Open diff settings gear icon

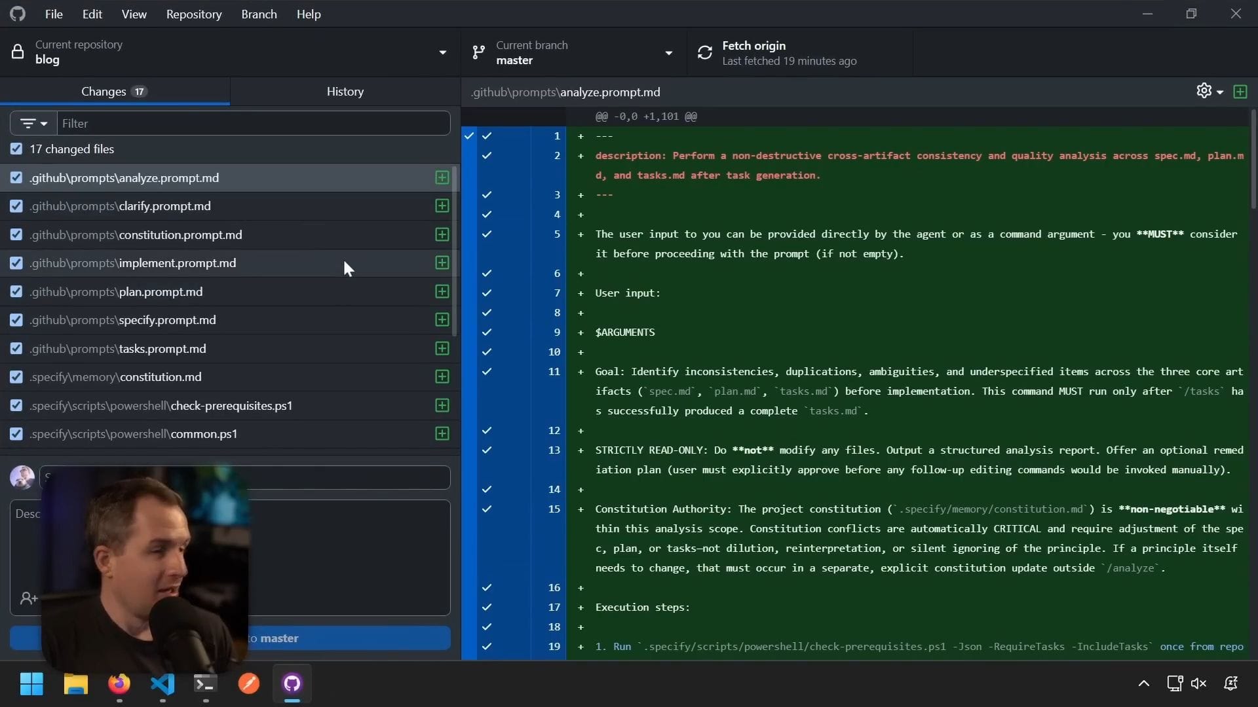1204,91
